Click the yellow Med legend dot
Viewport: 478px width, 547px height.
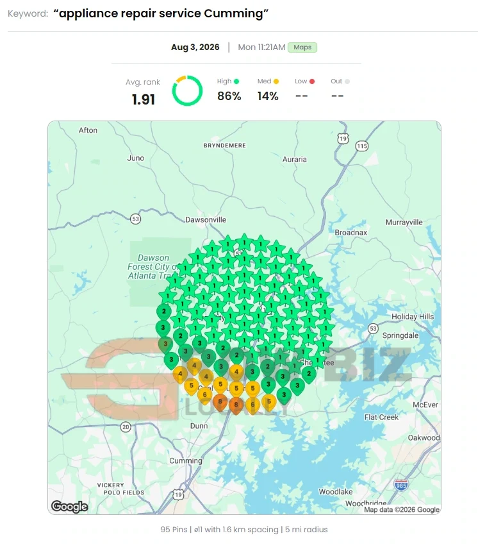276,81
